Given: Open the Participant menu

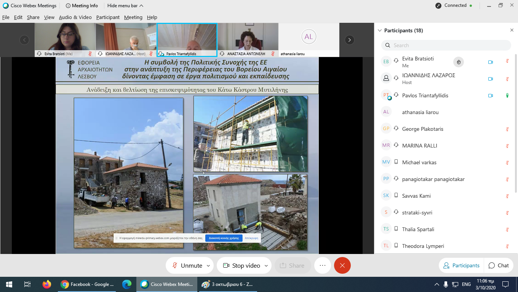Looking at the screenshot, I should pyautogui.click(x=108, y=17).
